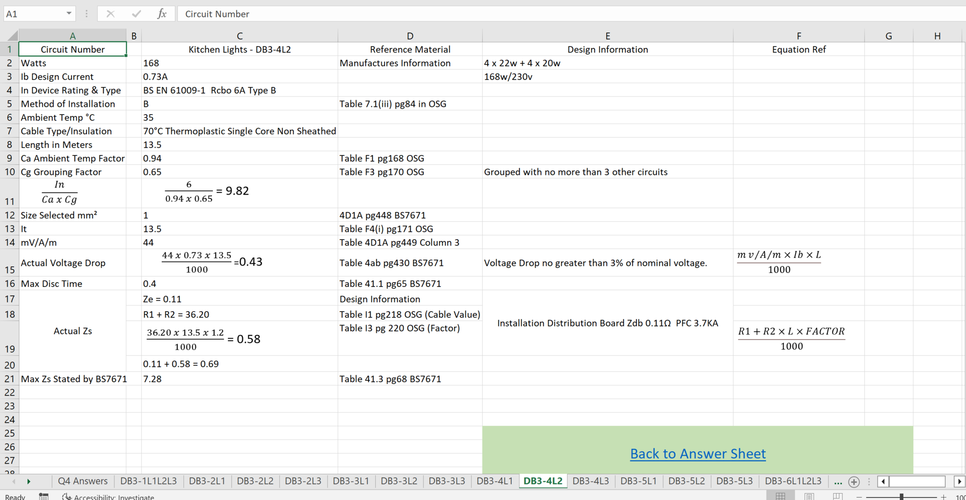Click the New Sheet plus icon
This screenshot has height=500, width=966.
854,482
